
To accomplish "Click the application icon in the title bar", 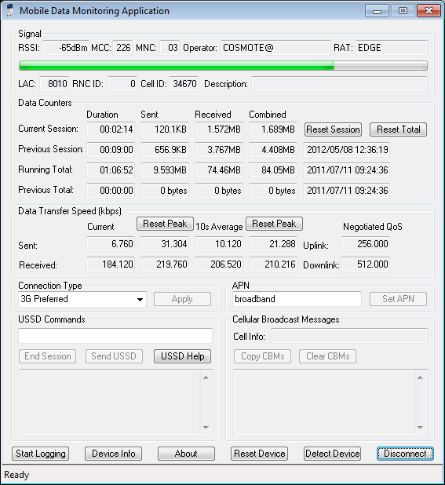I will (10, 10).
